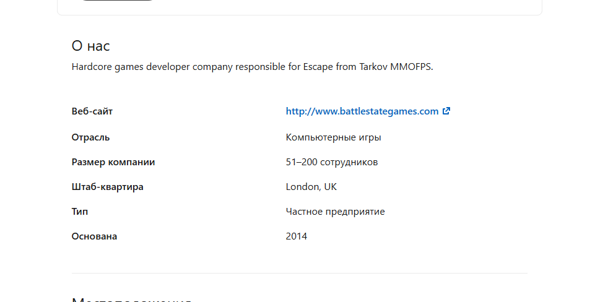Select the "Основана" field label

point(94,236)
